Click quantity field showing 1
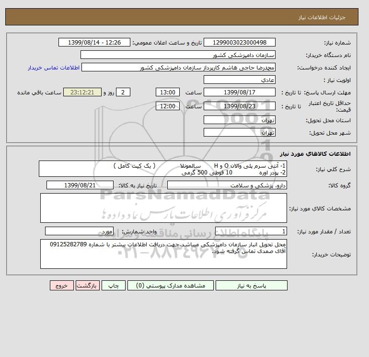This screenshot has width=369, height=357. (251, 231)
